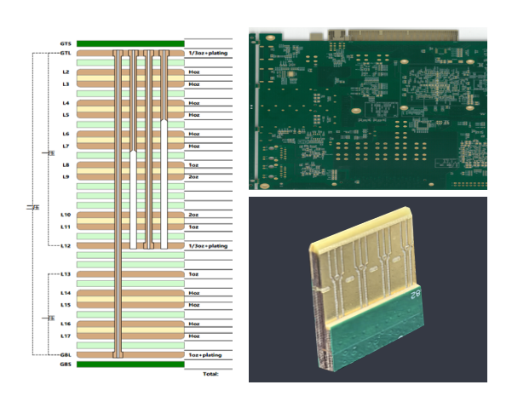Click the Total: text at the bottom
The height and width of the screenshot is (402, 512).
(210, 374)
